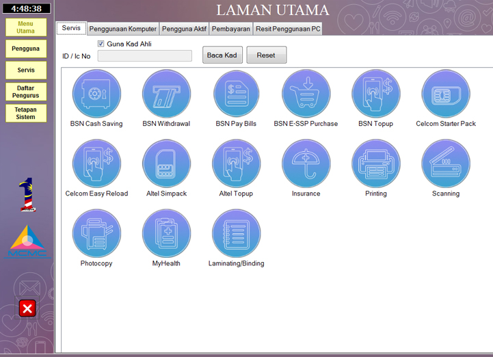Select the Altel Simpack icon

point(166,163)
